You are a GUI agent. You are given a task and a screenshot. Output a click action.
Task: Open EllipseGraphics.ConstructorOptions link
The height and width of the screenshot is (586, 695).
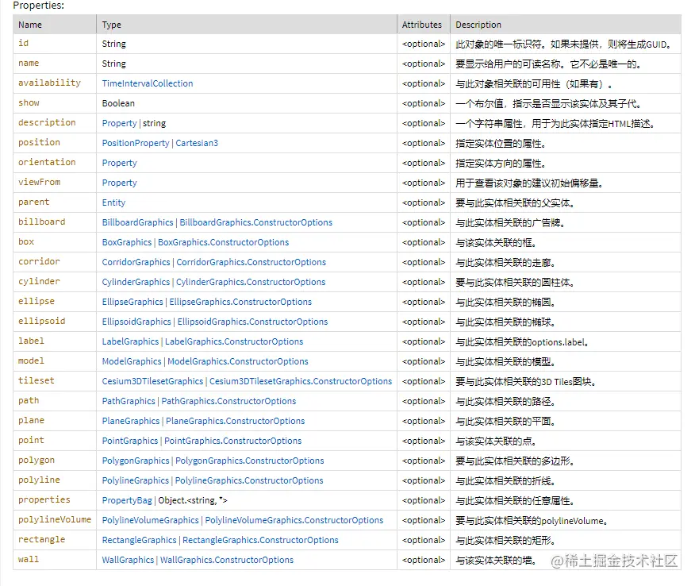(240, 302)
